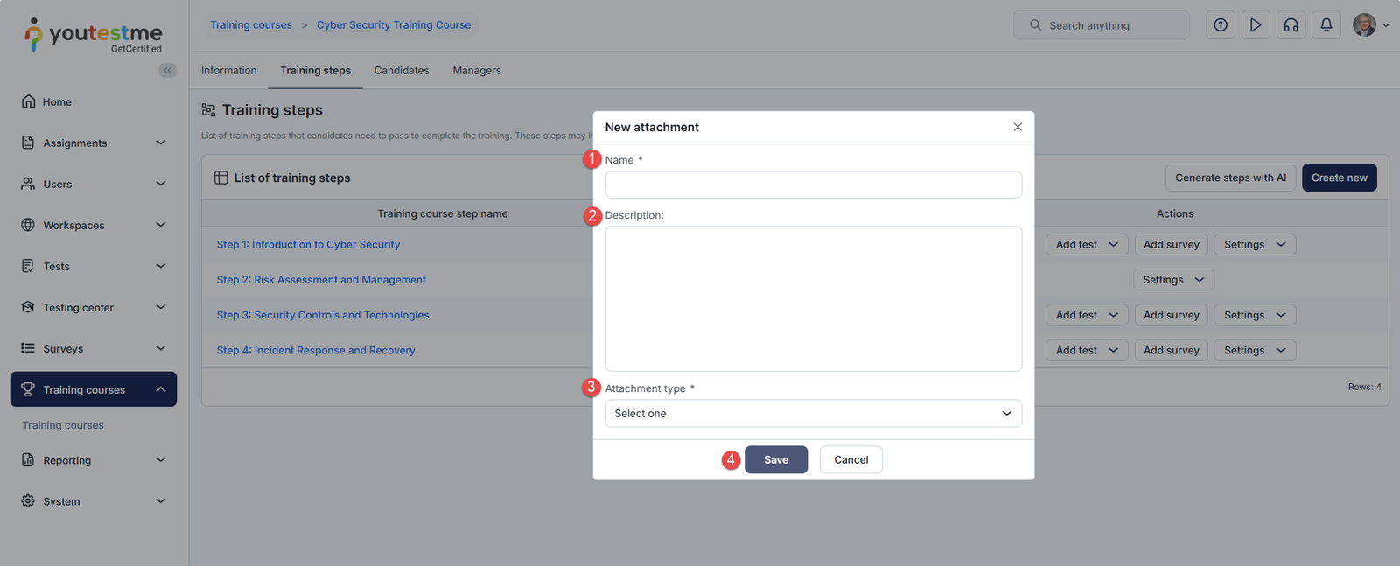
Task: Click the user profile avatar
Action: (x=1364, y=25)
